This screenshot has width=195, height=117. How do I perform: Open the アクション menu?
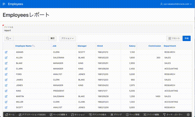pos(68,38)
